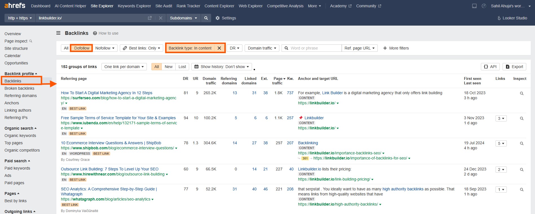This screenshot has width=535, height=214.
Task: Open Outsource Link Building referring page
Action: [x=110, y=169]
